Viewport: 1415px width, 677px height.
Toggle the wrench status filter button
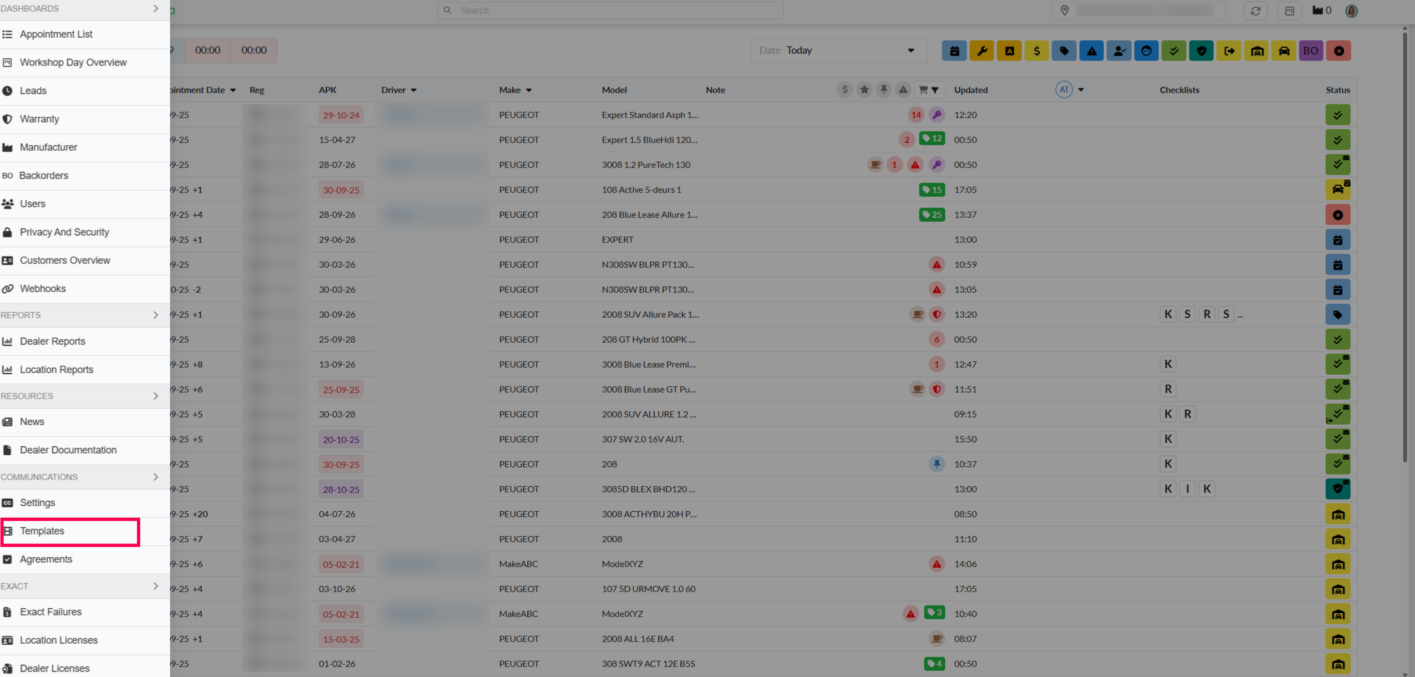[981, 51]
